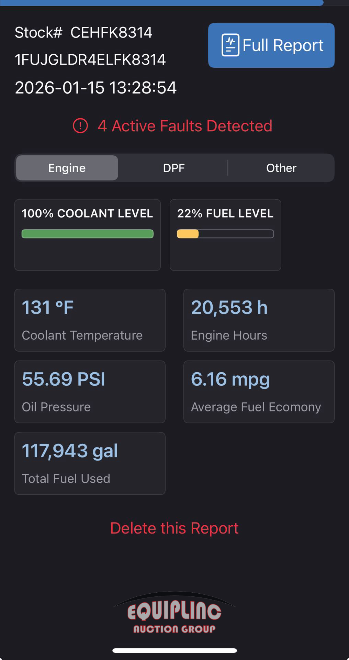Tap the Total Fuel Used card
The width and height of the screenshot is (349, 660).
tap(90, 463)
